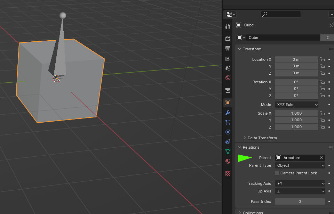Open the Modifiers wrench tab
Image resolution: width=334 pixels, height=214 pixels.
coord(228,113)
